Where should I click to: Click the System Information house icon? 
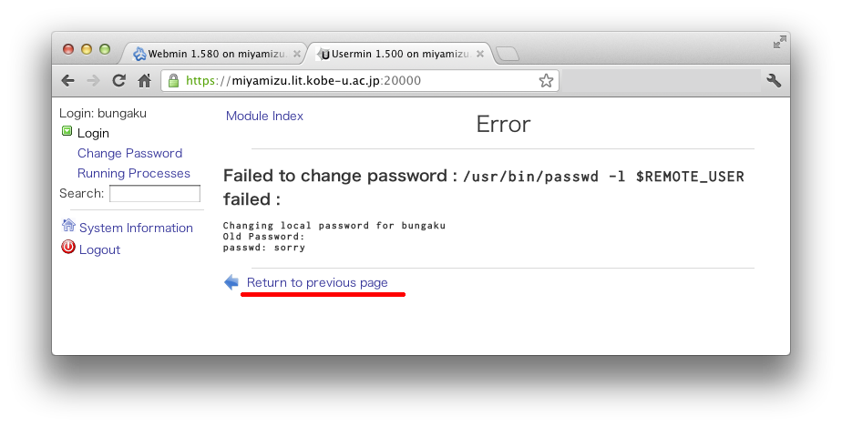pos(68,225)
